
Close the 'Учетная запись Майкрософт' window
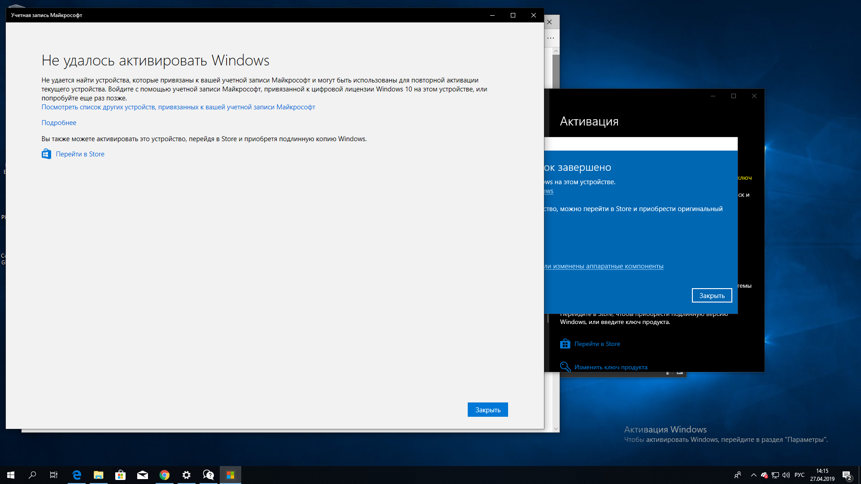[534, 15]
